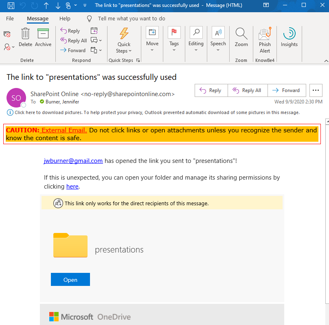
Task: Click Forward button in message header
Action: [x=287, y=90]
